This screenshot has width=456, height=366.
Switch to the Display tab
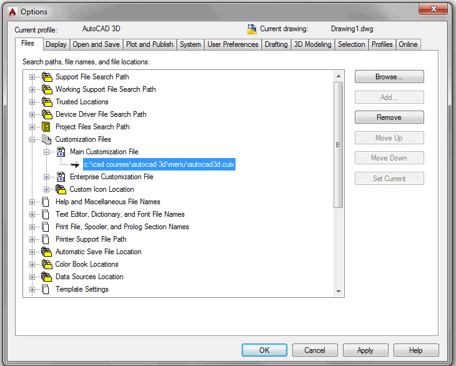[x=56, y=44]
